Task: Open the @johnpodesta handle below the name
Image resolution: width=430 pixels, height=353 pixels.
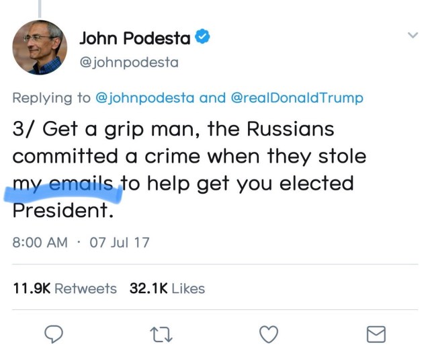Action: 129,63
